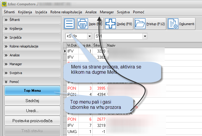Open Pristup (F12) folder button

pos(150,24)
